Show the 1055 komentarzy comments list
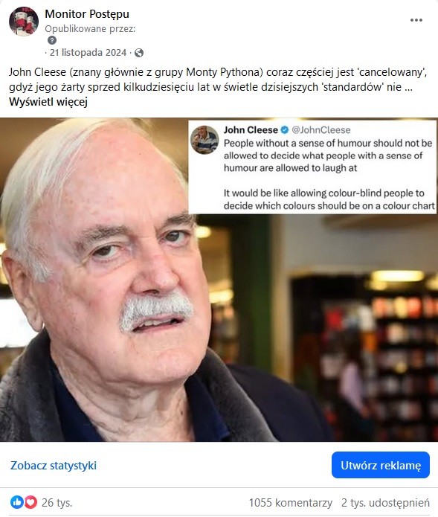 [290, 502]
